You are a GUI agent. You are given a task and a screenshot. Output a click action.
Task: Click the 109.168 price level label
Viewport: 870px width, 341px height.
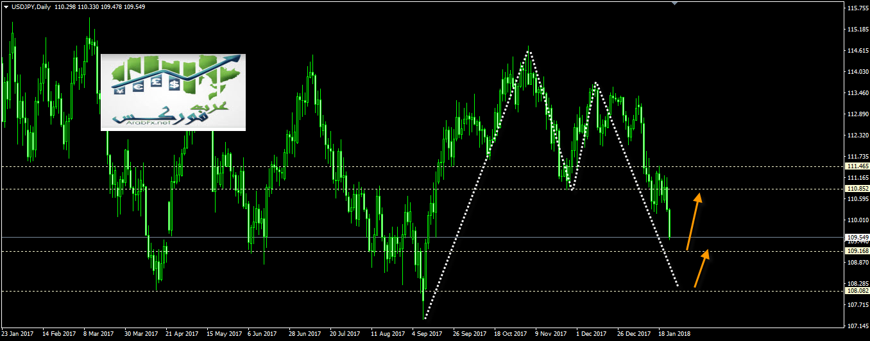[x=857, y=251]
